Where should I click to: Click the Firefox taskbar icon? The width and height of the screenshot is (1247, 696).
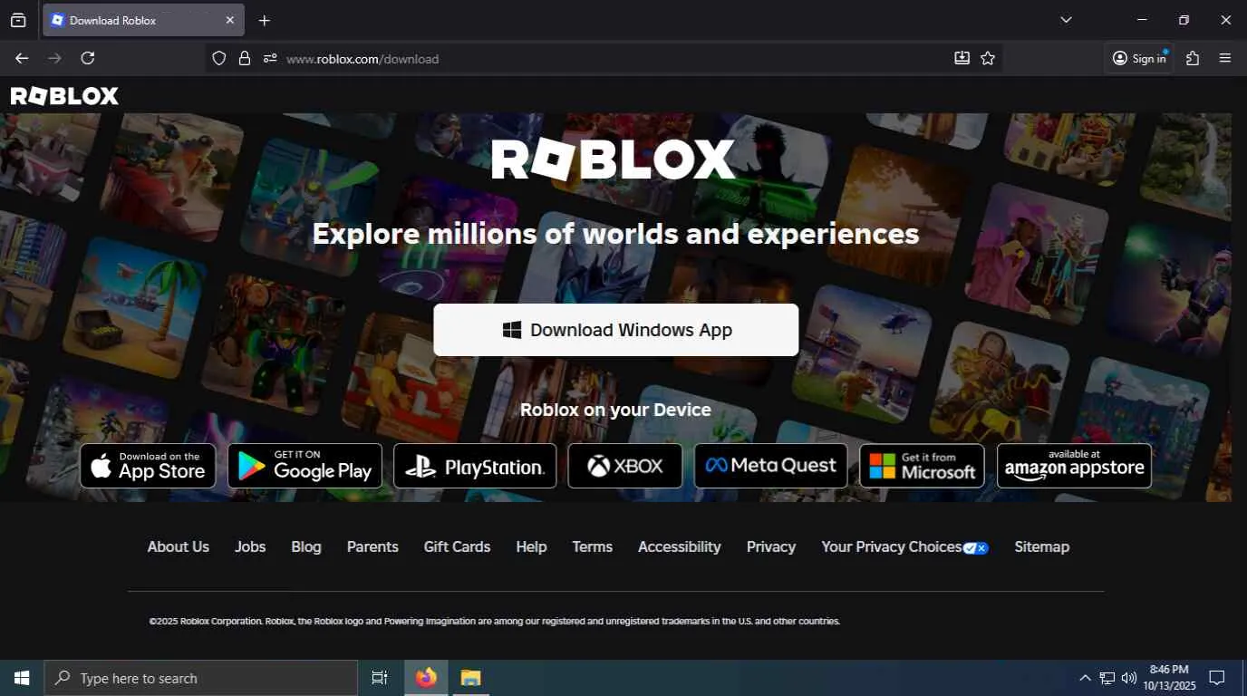(426, 678)
